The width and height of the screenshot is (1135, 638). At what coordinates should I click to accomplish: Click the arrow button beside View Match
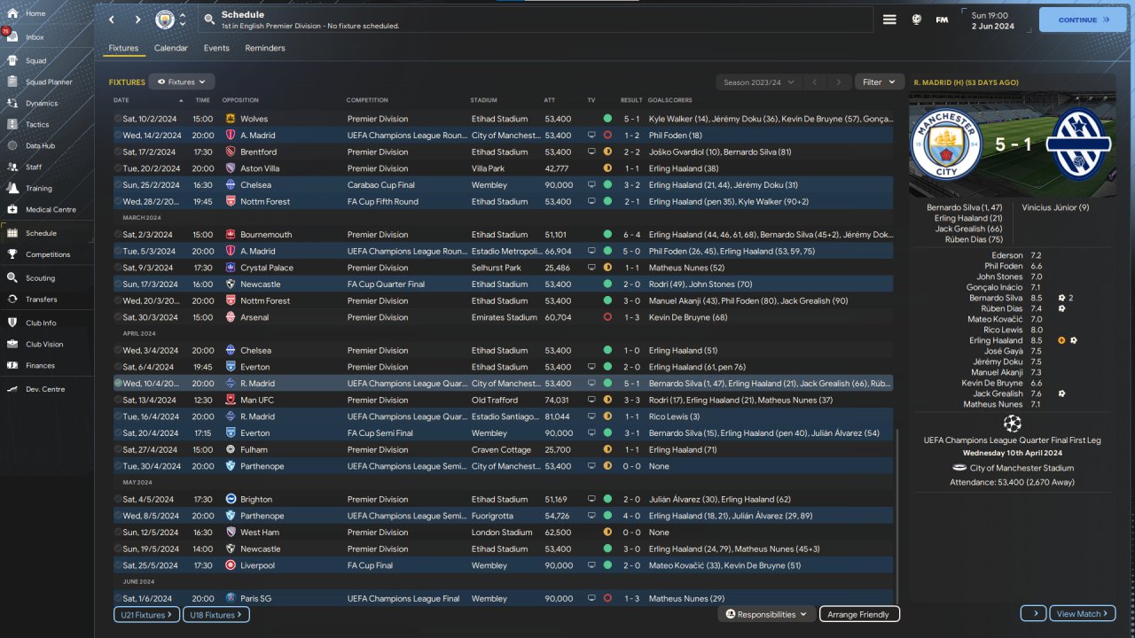1033,614
